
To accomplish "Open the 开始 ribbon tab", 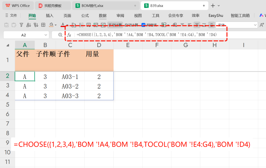I will pyautogui.click(x=32, y=16).
